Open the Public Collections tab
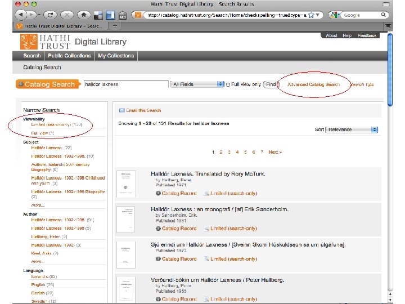Viewport: 405px width, 304px height. click(x=69, y=56)
